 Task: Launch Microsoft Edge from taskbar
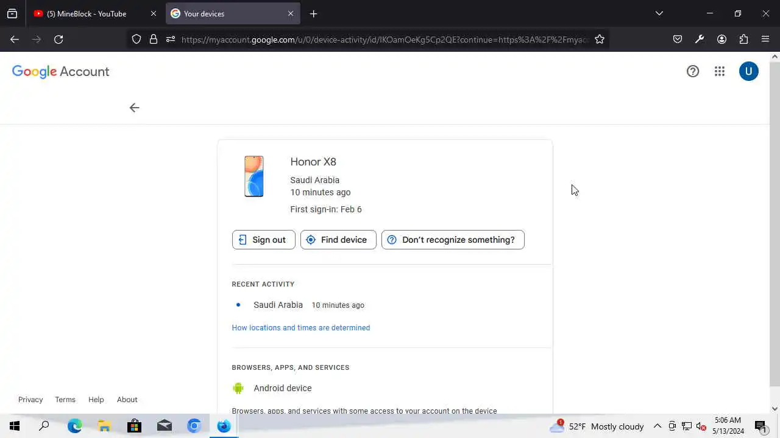click(x=74, y=426)
